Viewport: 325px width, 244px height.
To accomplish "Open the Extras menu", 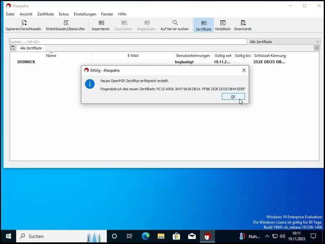I will (x=63, y=14).
